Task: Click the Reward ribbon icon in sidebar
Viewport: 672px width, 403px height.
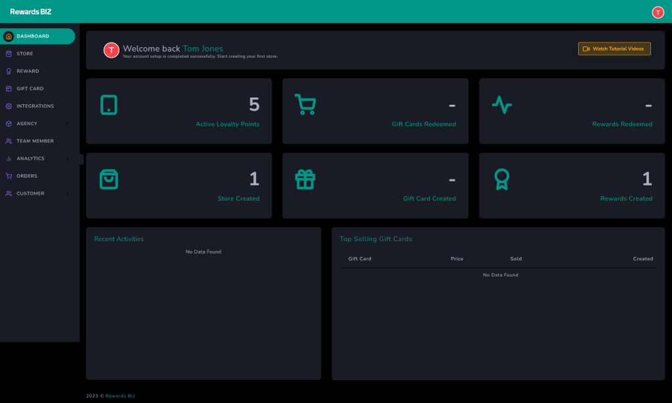Action: pos(9,71)
